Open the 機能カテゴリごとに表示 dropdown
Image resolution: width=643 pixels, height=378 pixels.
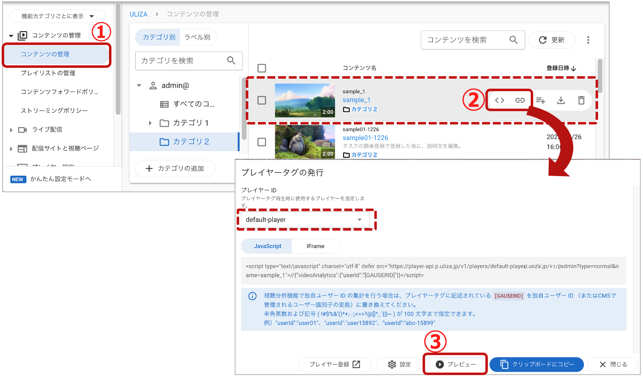coord(57,16)
